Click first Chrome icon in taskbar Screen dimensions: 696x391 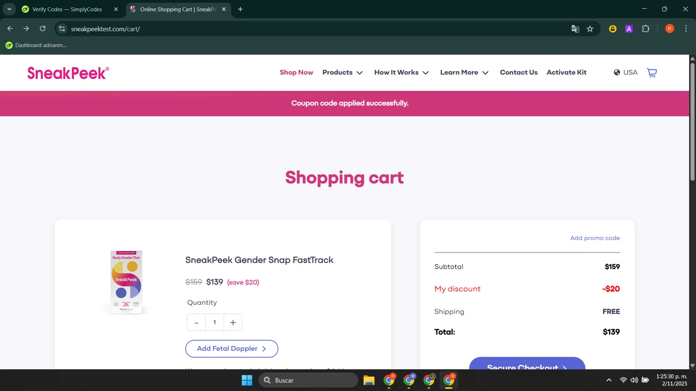click(x=389, y=380)
